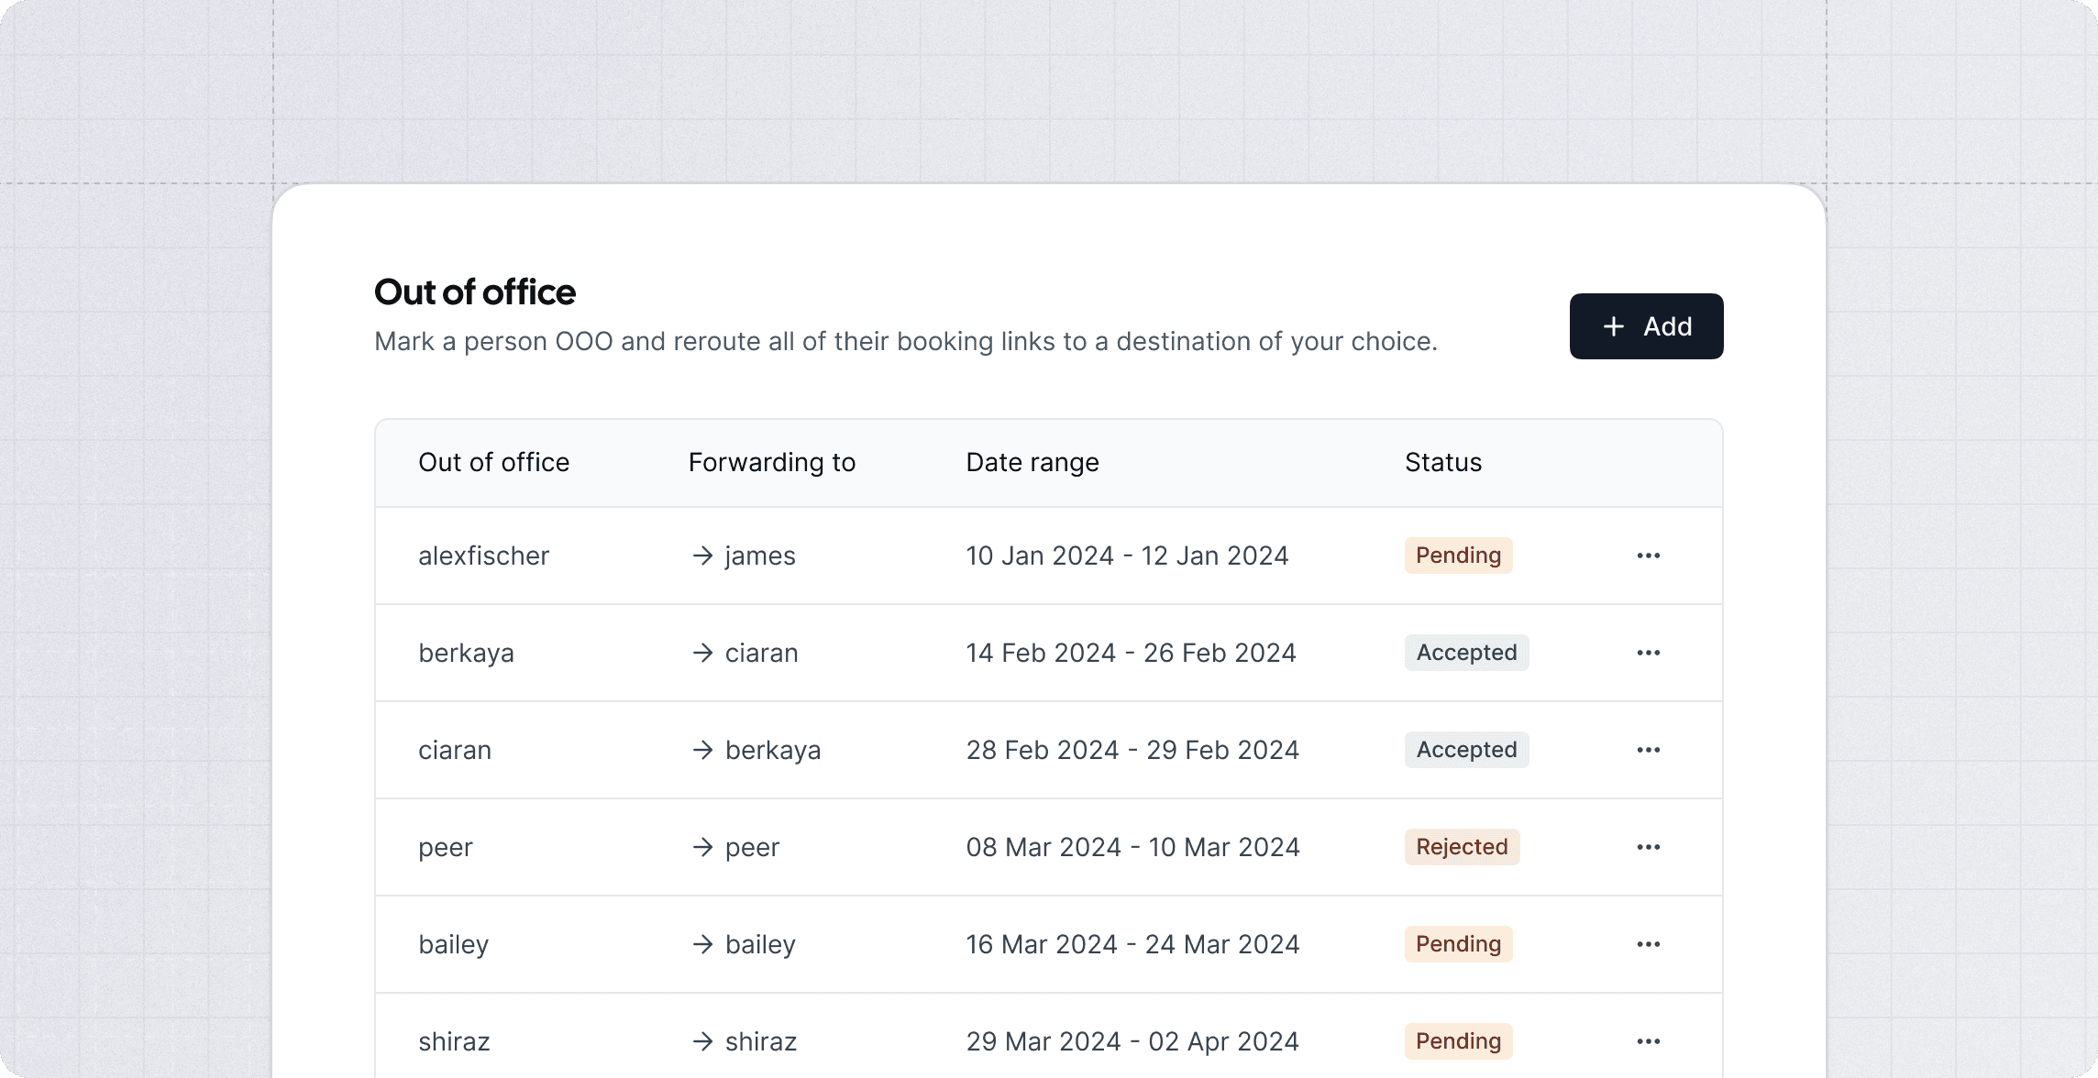Image resolution: width=2098 pixels, height=1078 pixels.
Task: Open the three-dot menu for shiraz row
Action: pyautogui.click(x=1648, y=1041)
